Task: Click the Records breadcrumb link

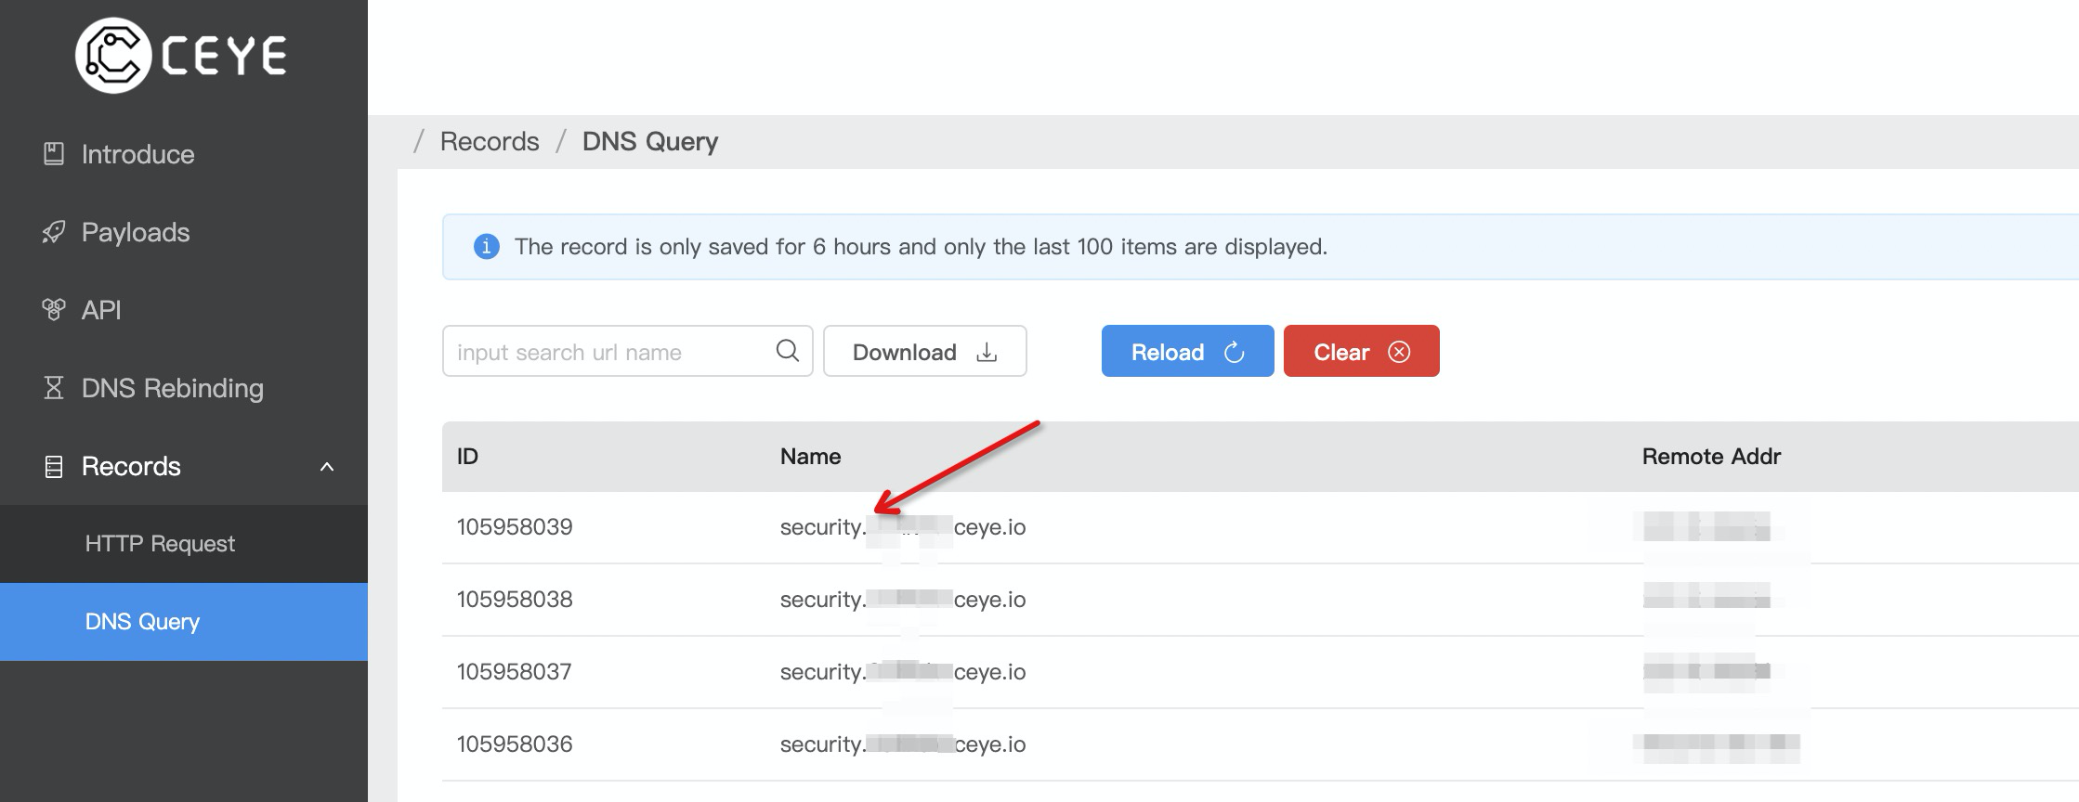Action: tap(490, 142)
